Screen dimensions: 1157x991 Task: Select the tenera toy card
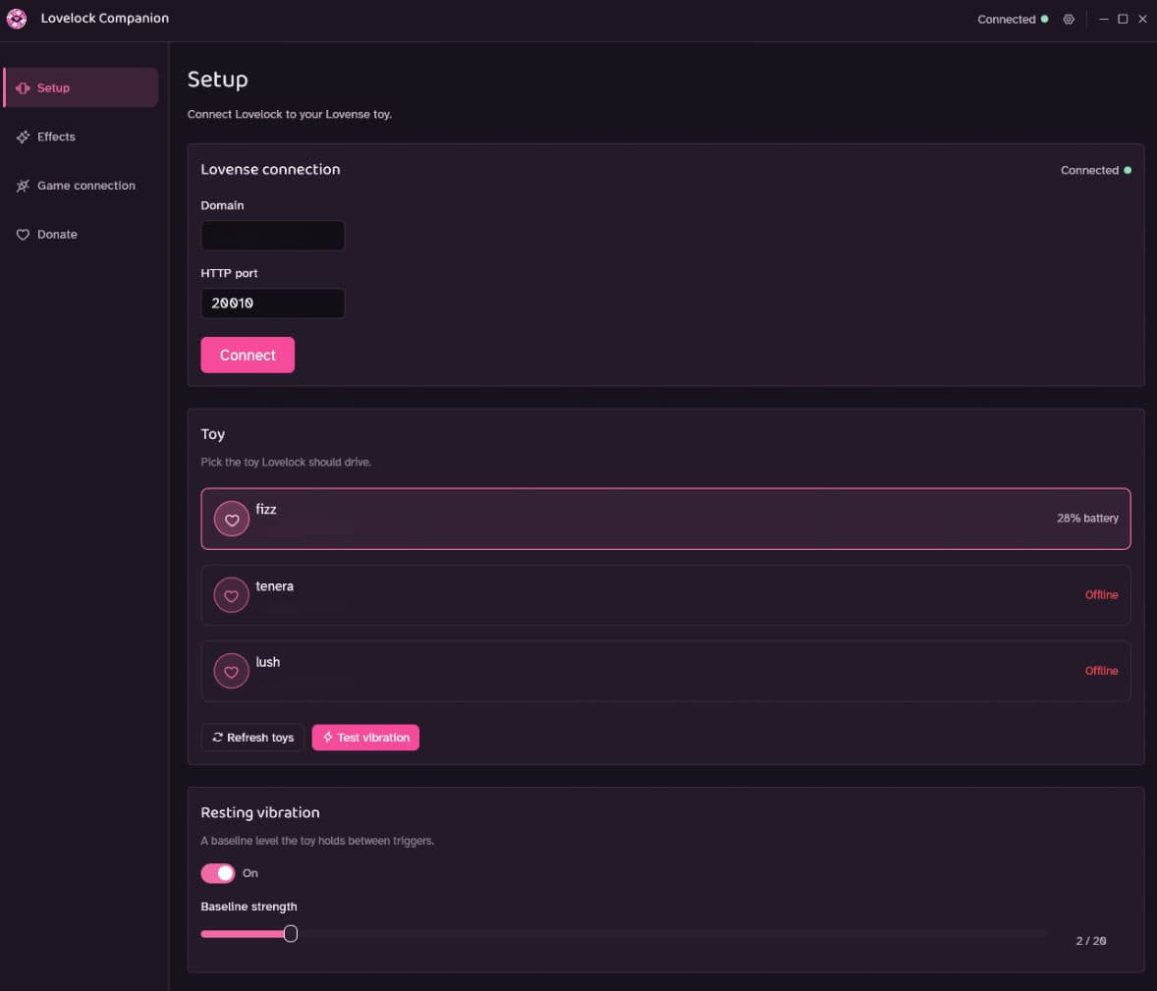coord(666,595)
